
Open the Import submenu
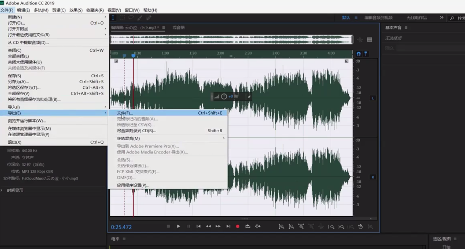click(x=54, y=107)
